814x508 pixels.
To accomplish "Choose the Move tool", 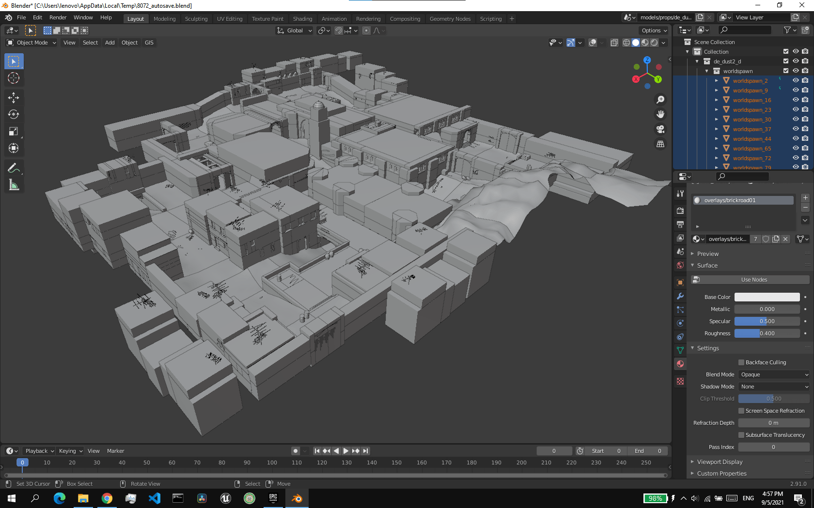I will pos(14,98).
